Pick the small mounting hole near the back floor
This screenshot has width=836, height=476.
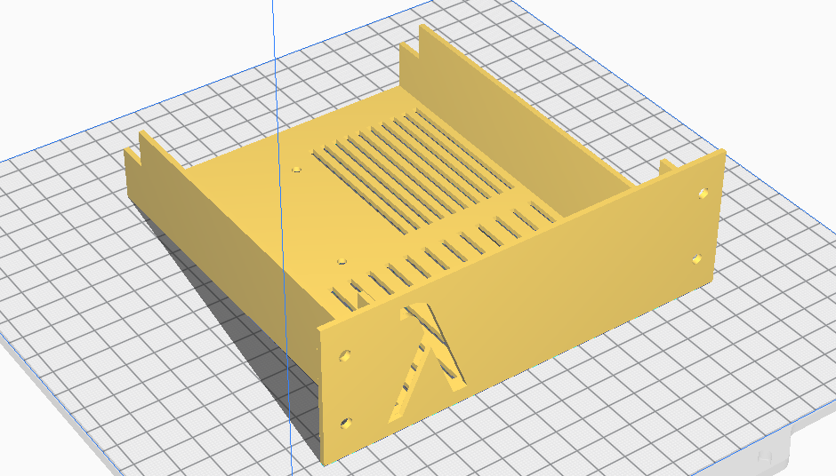pyautogui.click(x=297, y=170)
